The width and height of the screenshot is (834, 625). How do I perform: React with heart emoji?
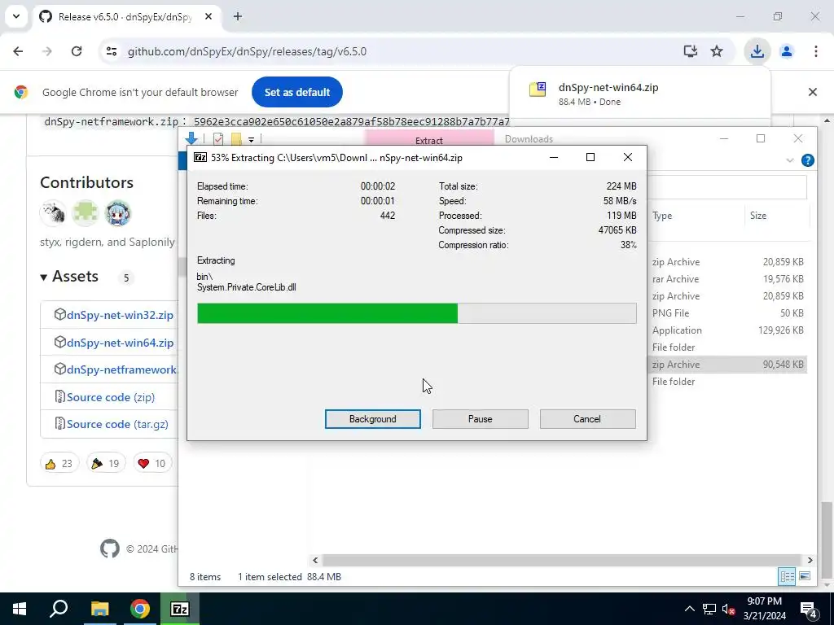[151, 463]
